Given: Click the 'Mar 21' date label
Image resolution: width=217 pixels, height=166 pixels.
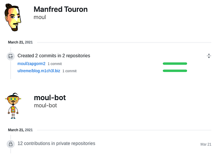Looking at the screenshot, I should (x=206, y=144).
